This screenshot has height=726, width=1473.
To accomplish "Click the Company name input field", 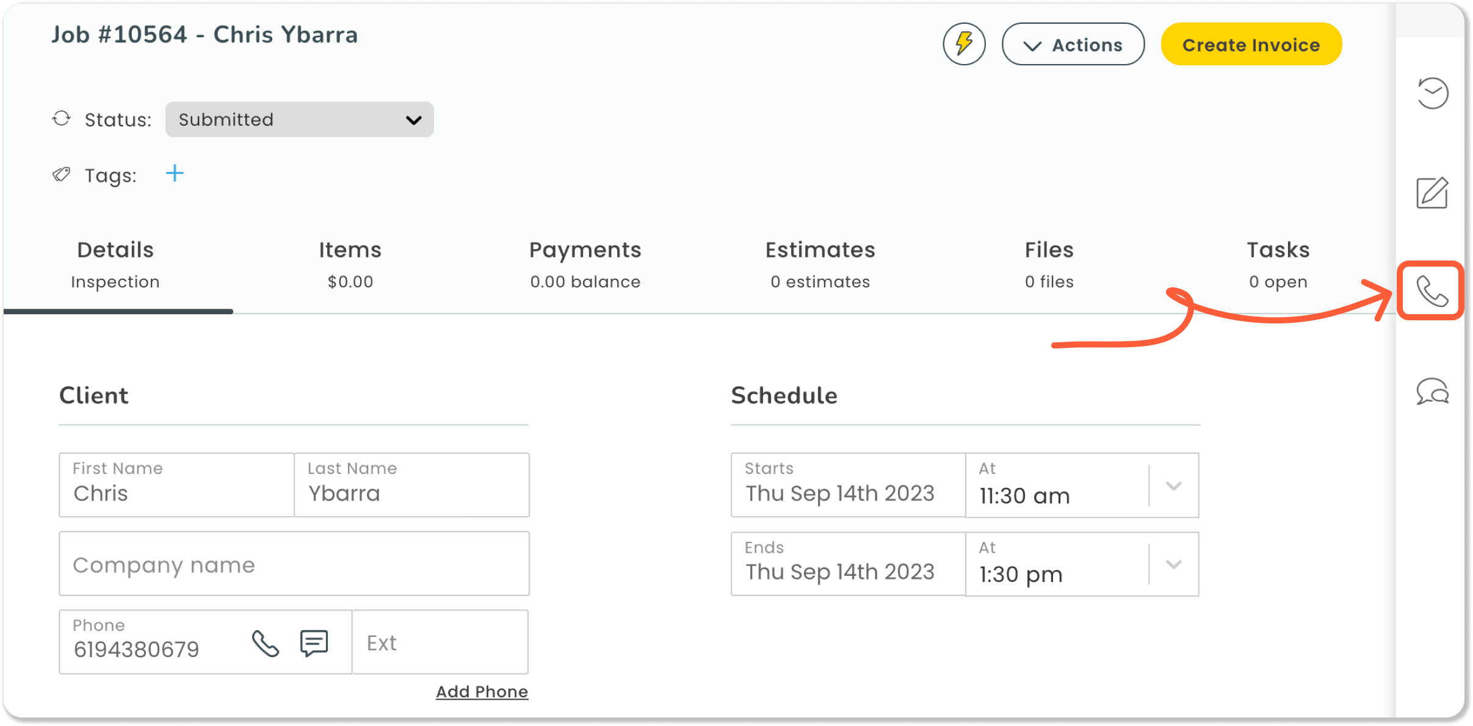I will tap(294, 564).
